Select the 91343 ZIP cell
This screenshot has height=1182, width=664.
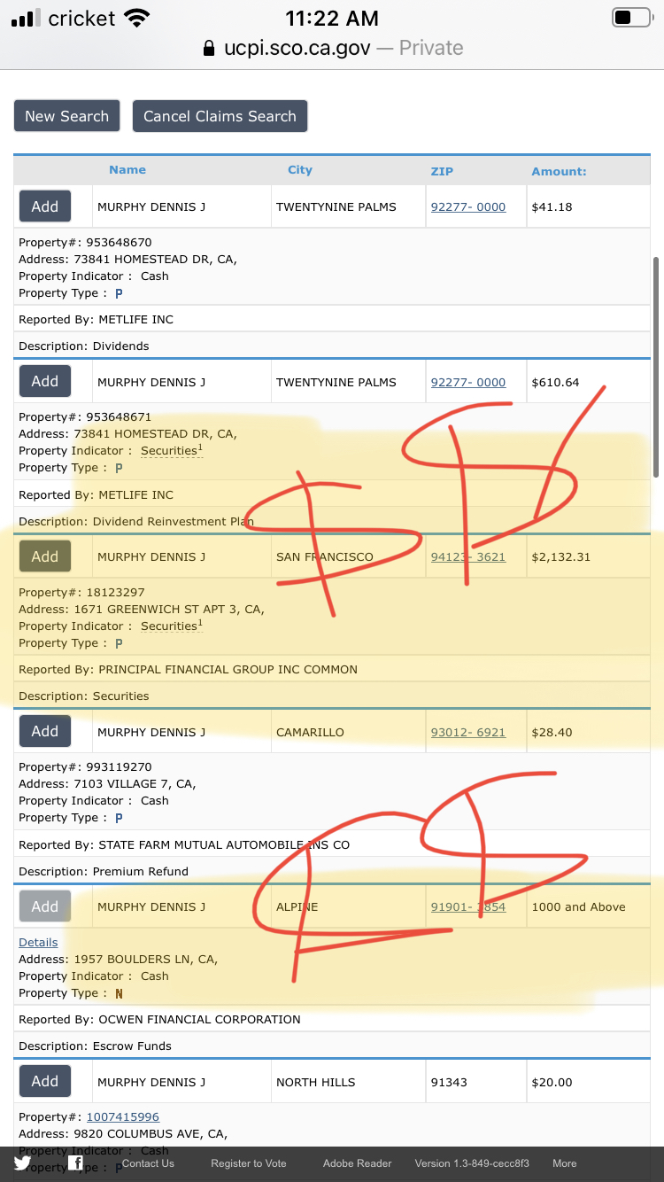(x=476, y=1082)
